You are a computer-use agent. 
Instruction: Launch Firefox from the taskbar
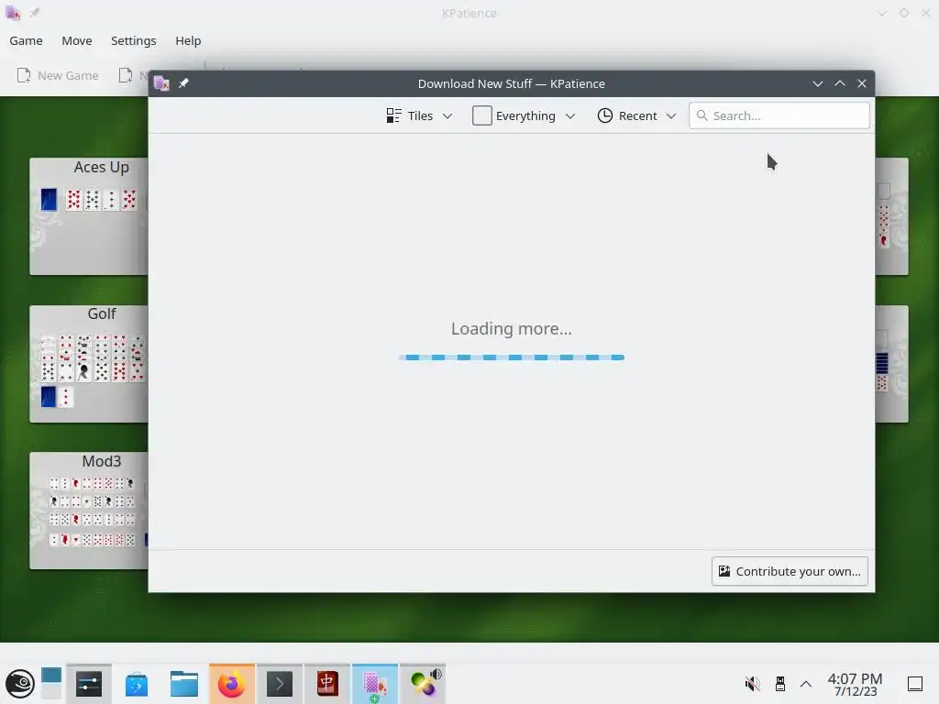(232, 684)
